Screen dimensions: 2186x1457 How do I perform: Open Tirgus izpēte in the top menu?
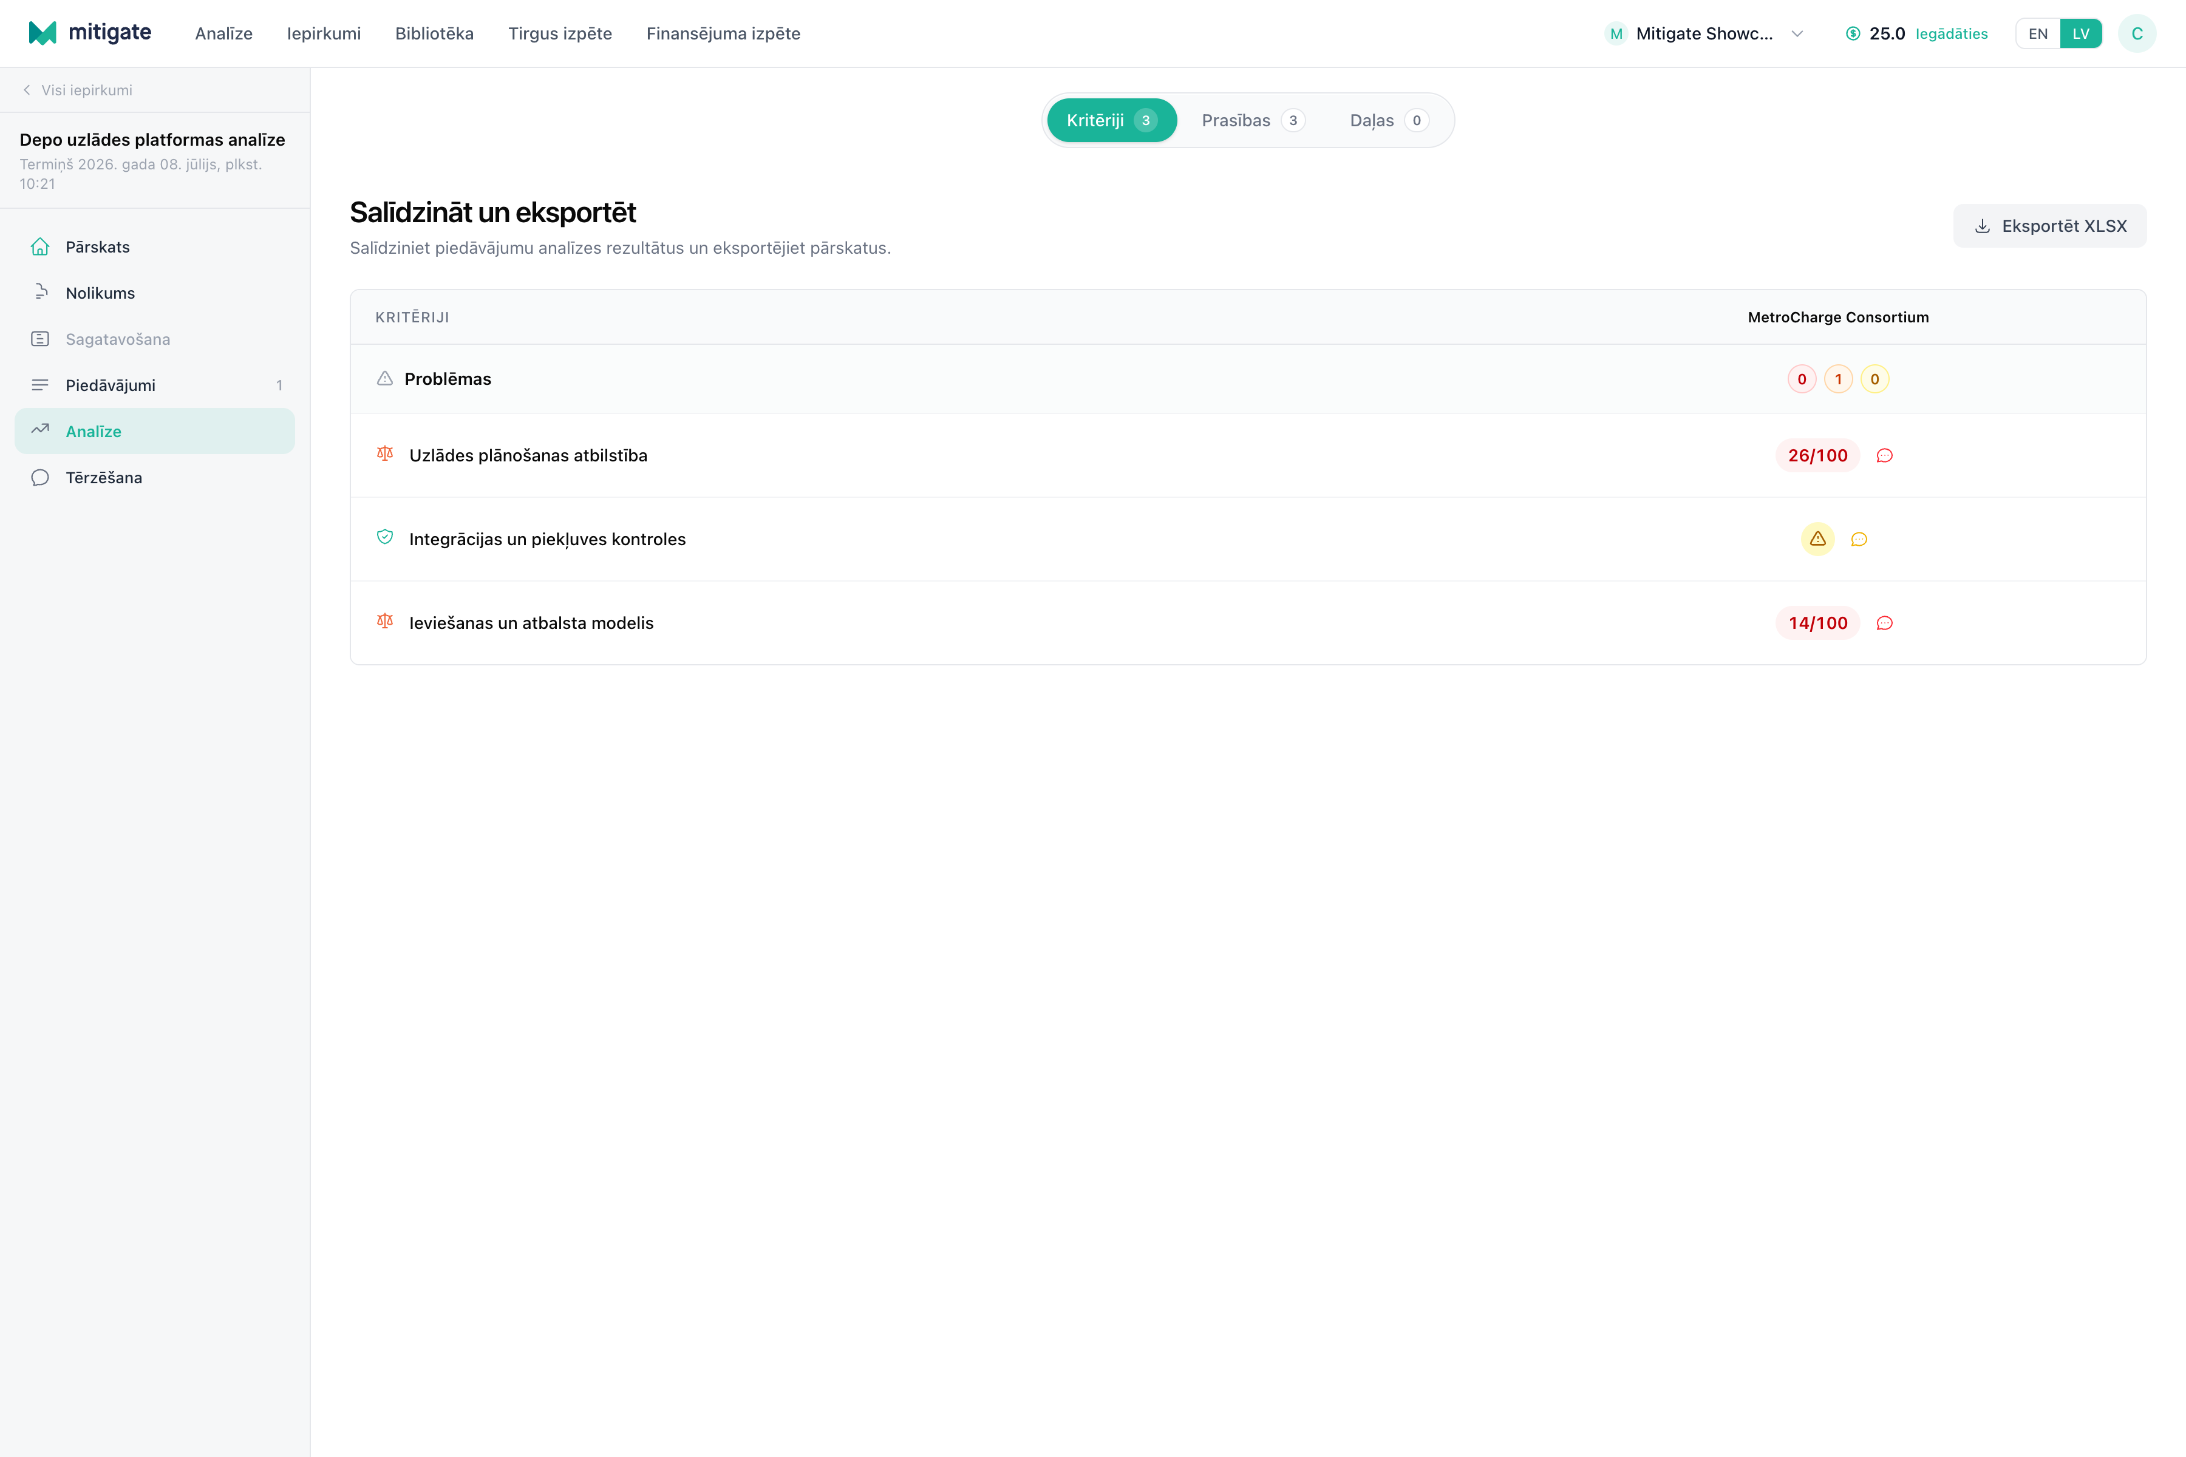(x=559, y=33)
